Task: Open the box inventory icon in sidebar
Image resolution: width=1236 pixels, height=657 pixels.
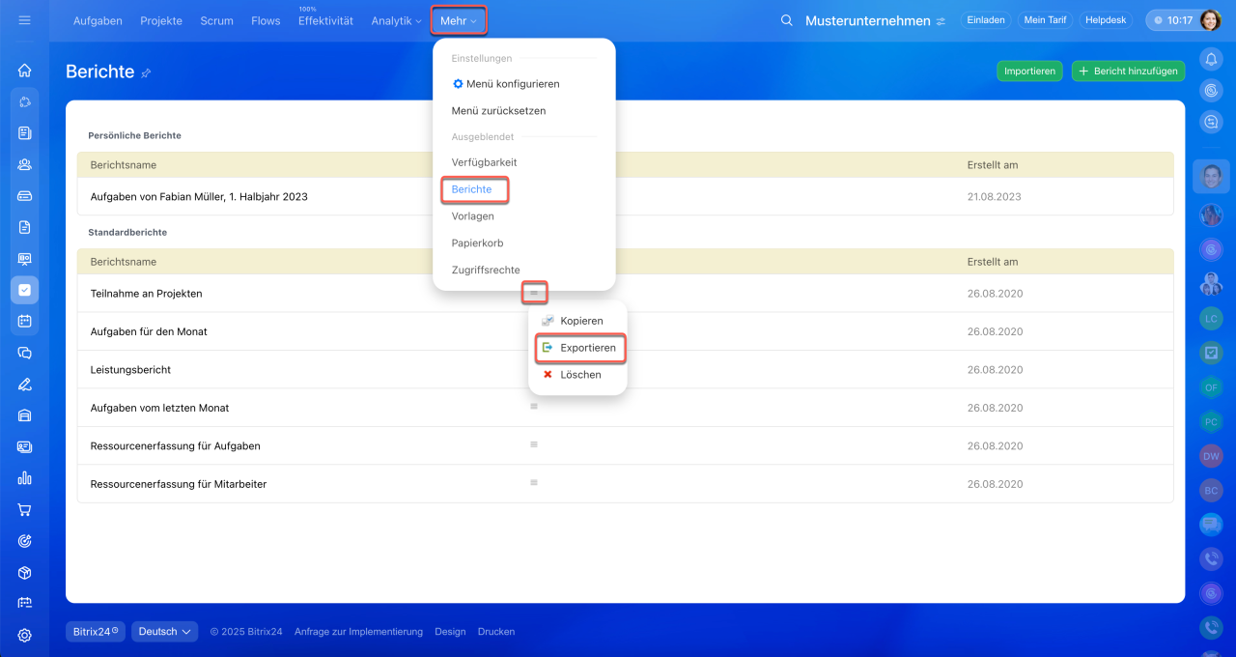Action: pos(25,573)
